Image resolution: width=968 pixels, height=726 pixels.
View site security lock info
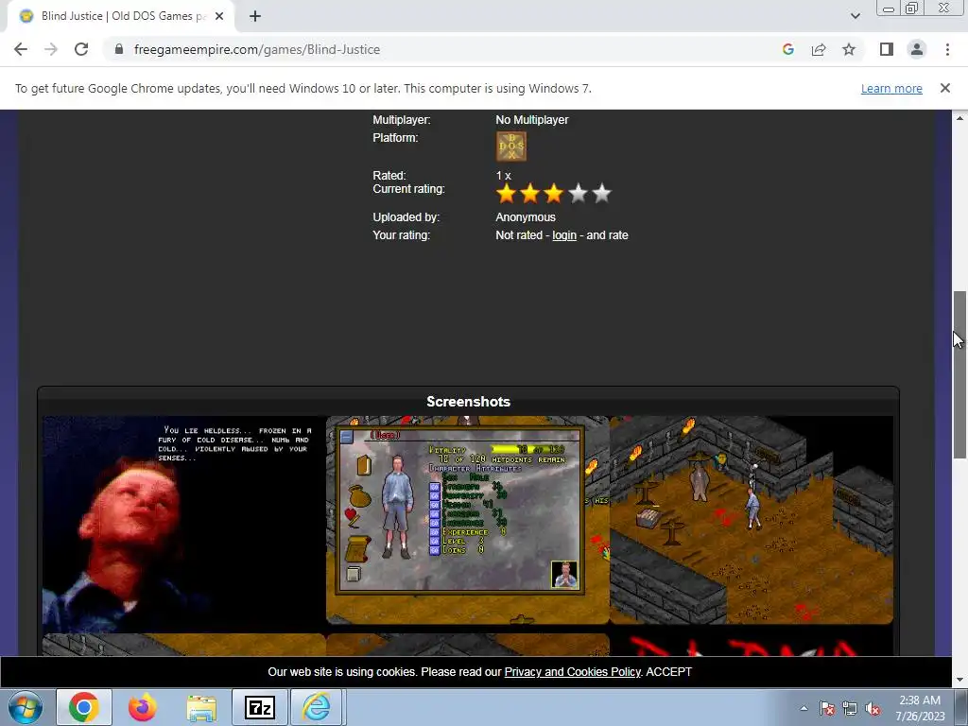119,49
